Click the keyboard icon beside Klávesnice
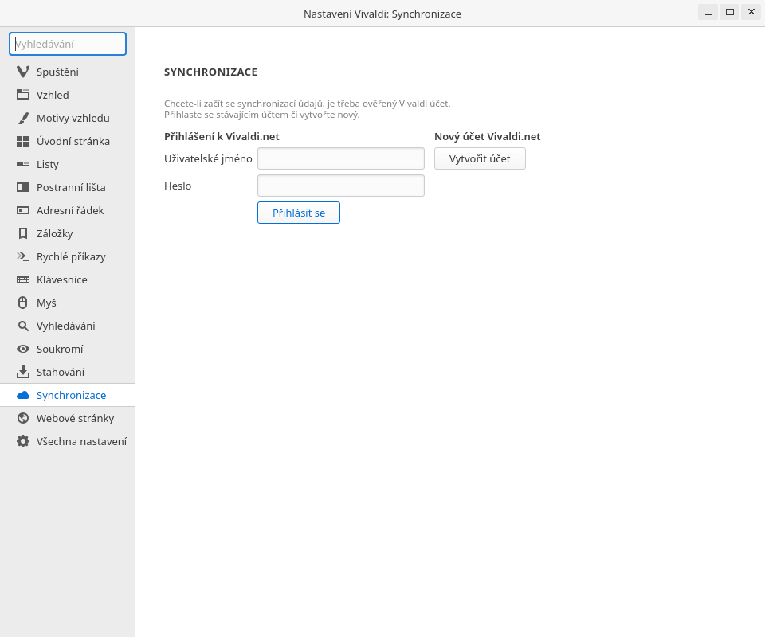 [23, 279]
